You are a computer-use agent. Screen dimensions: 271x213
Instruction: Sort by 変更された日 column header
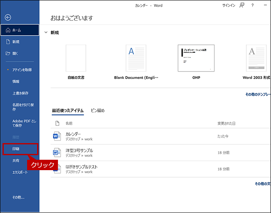click(226, 124)
